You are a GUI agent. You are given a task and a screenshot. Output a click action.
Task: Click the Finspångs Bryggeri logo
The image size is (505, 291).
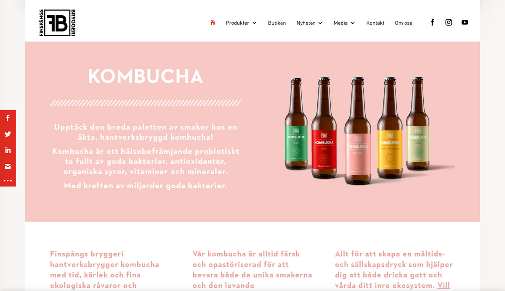pyautogui.click(x=57, y=23)
